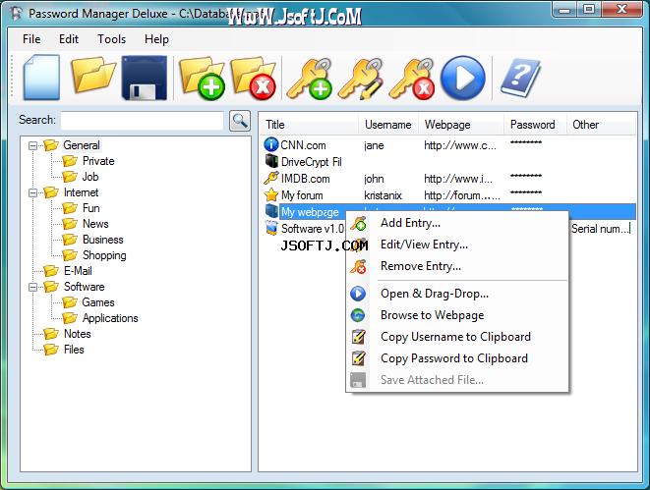Choose Edit/View Entry... from context menu

[457, 245]
